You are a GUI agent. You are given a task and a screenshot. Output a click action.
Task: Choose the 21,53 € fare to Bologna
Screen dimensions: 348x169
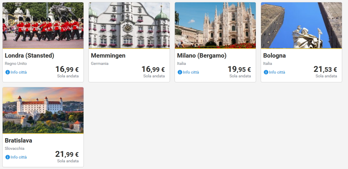325,70
